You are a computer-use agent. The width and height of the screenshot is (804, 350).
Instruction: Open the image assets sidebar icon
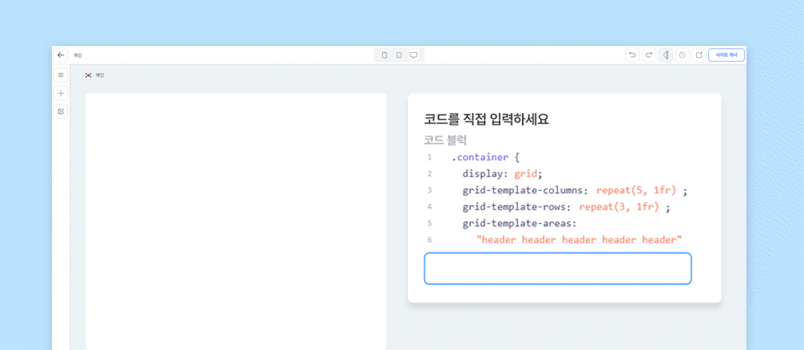pos(61,111)
